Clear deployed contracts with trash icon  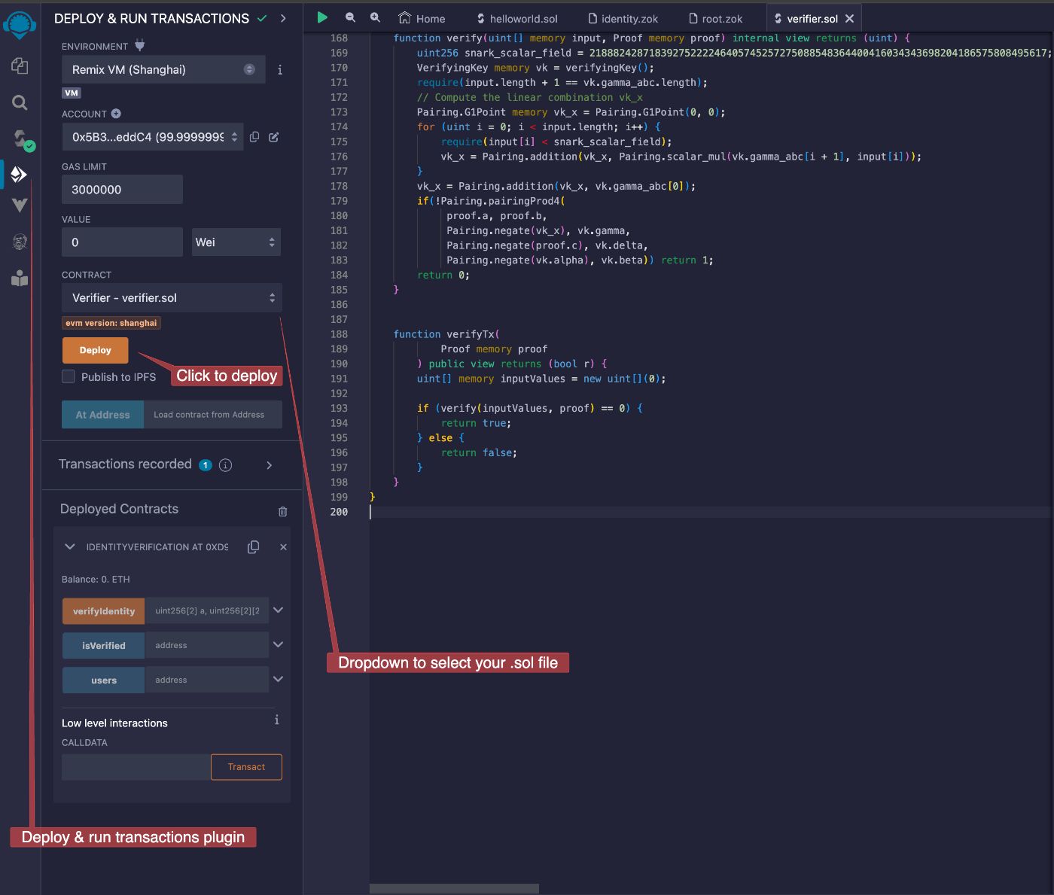(x=282, y=511)
